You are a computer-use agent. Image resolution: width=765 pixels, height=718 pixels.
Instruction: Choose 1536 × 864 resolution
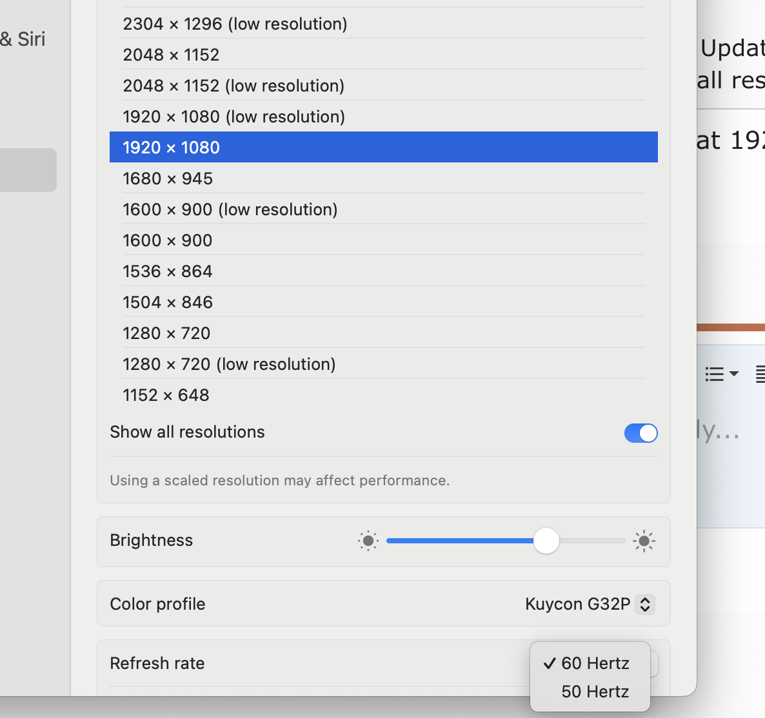[383, 271]
